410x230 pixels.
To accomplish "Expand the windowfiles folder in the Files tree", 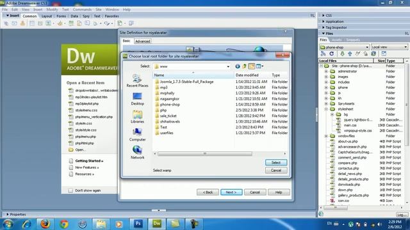I will 326,136.
